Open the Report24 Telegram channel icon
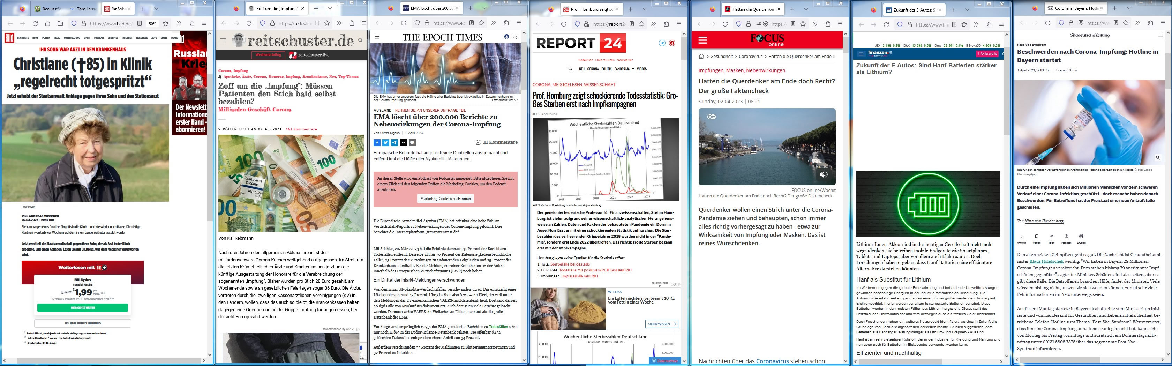Image resolution: width=1172 pixels, height=366 pixels. point(662,43)
